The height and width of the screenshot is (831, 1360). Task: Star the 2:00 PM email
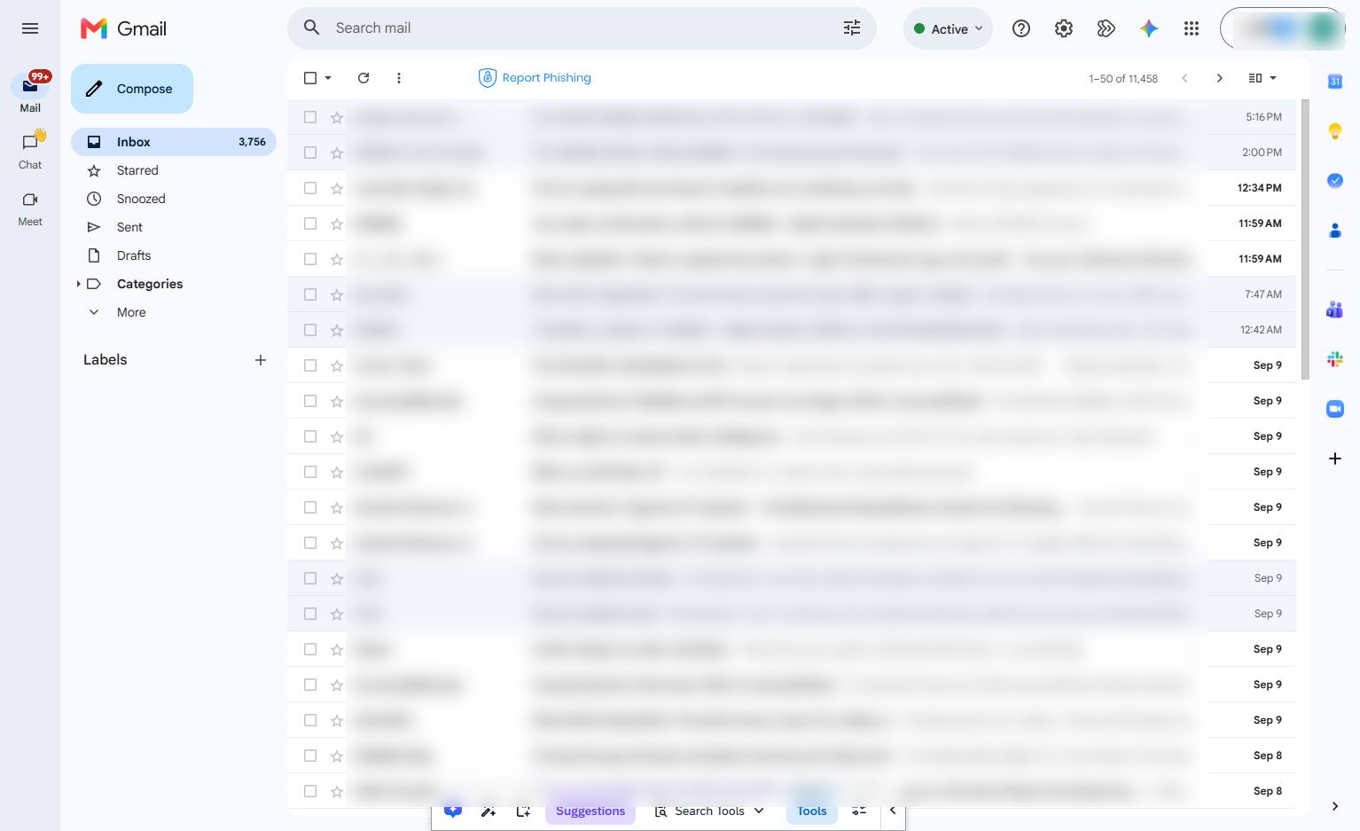pyautogui.click(x=337, y=153)
